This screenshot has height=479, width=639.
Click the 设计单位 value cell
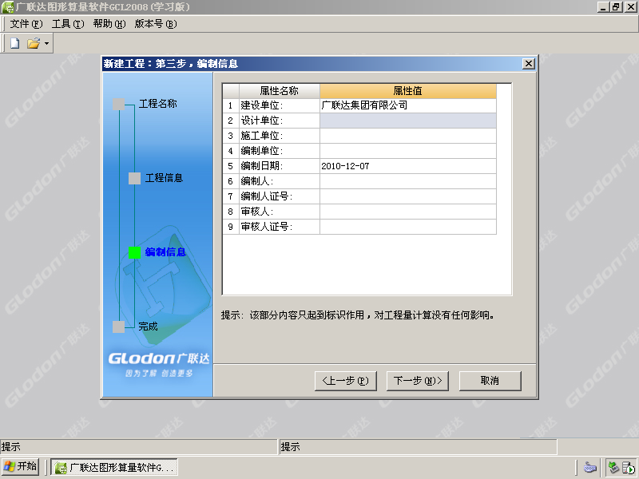point(408,121)
